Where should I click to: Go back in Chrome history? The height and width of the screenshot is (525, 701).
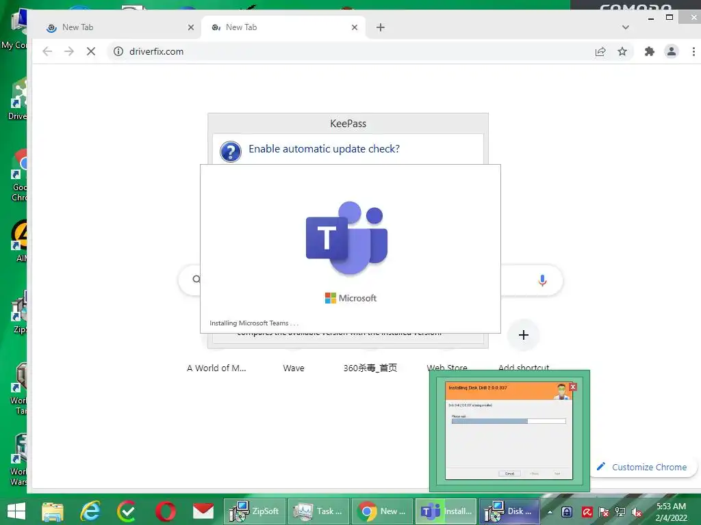(47, 51)
